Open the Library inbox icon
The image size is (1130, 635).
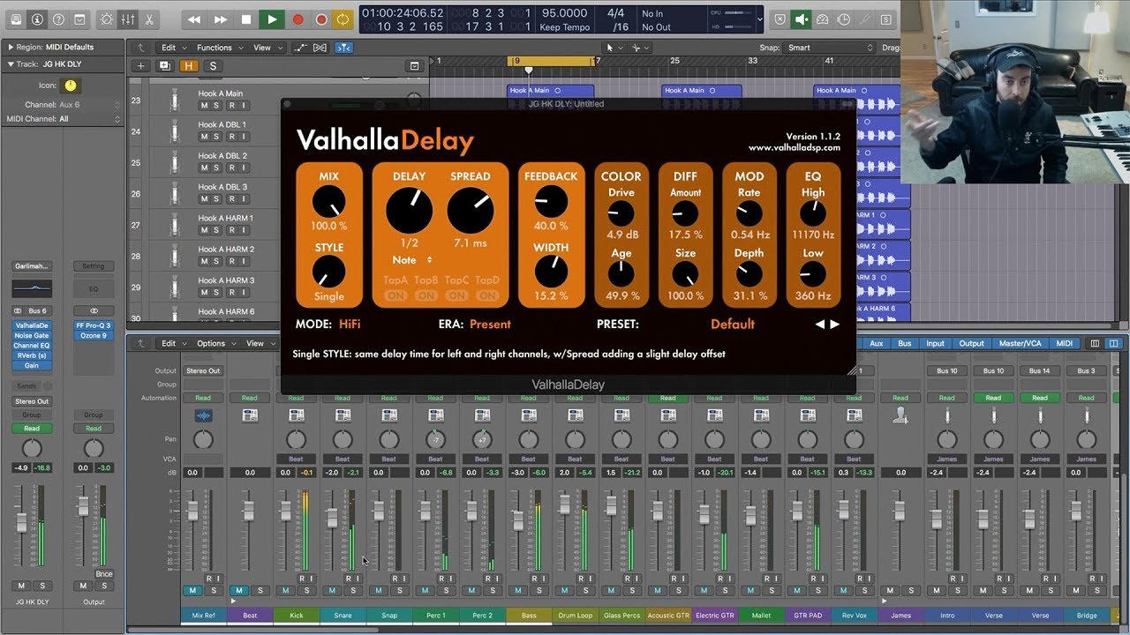coord(14,19)
